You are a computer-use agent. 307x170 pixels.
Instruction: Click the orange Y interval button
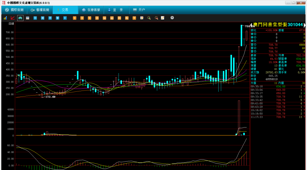(134, 18)
